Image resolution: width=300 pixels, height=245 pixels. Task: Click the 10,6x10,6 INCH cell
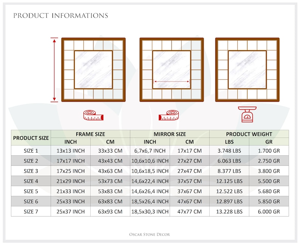click(x=150, y=161)
